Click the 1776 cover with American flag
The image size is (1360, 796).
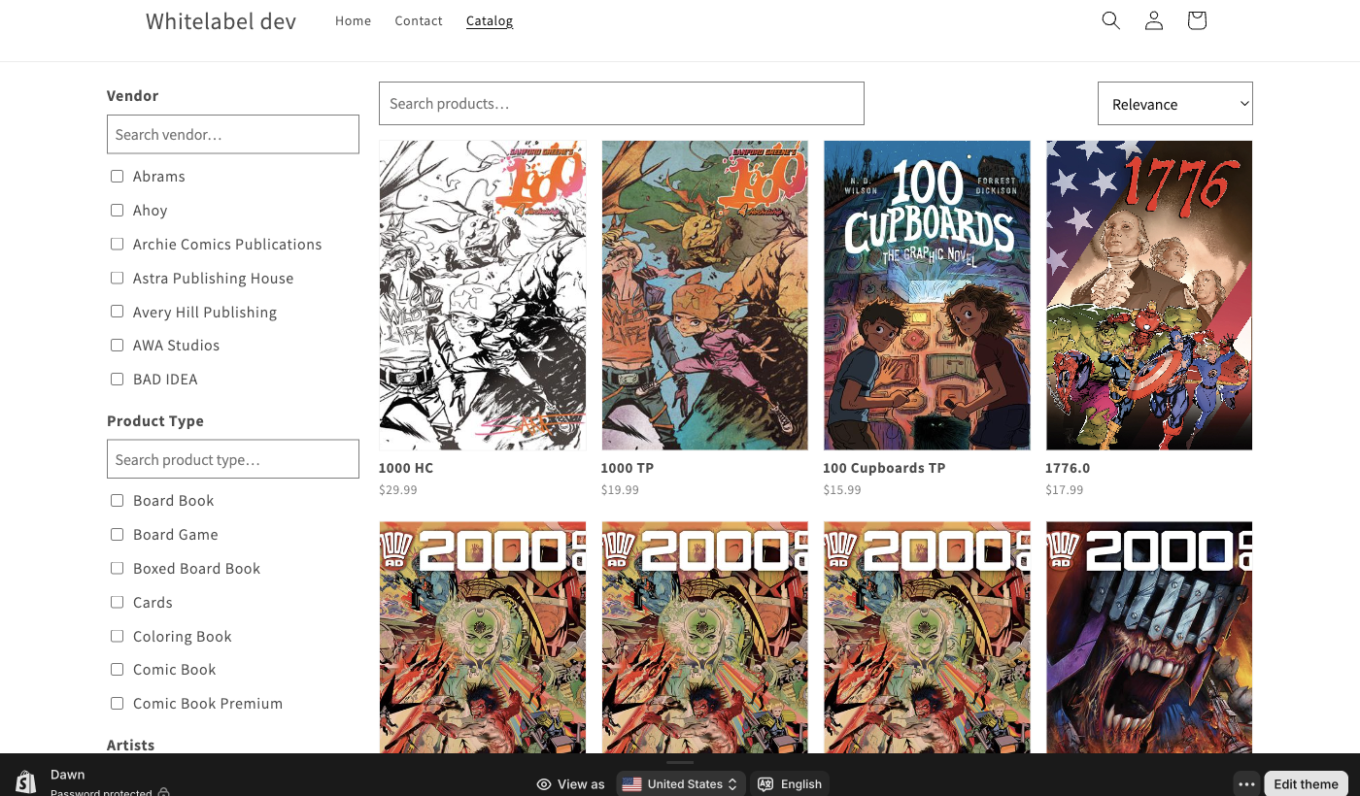coord(1149,295)
